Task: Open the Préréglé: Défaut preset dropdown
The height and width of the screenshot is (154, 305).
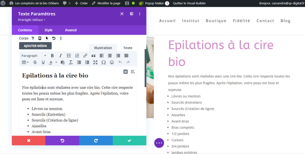Action: (x=32, y=20)
